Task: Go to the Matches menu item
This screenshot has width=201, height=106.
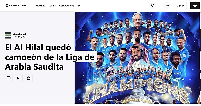Action: pos(40,6)
